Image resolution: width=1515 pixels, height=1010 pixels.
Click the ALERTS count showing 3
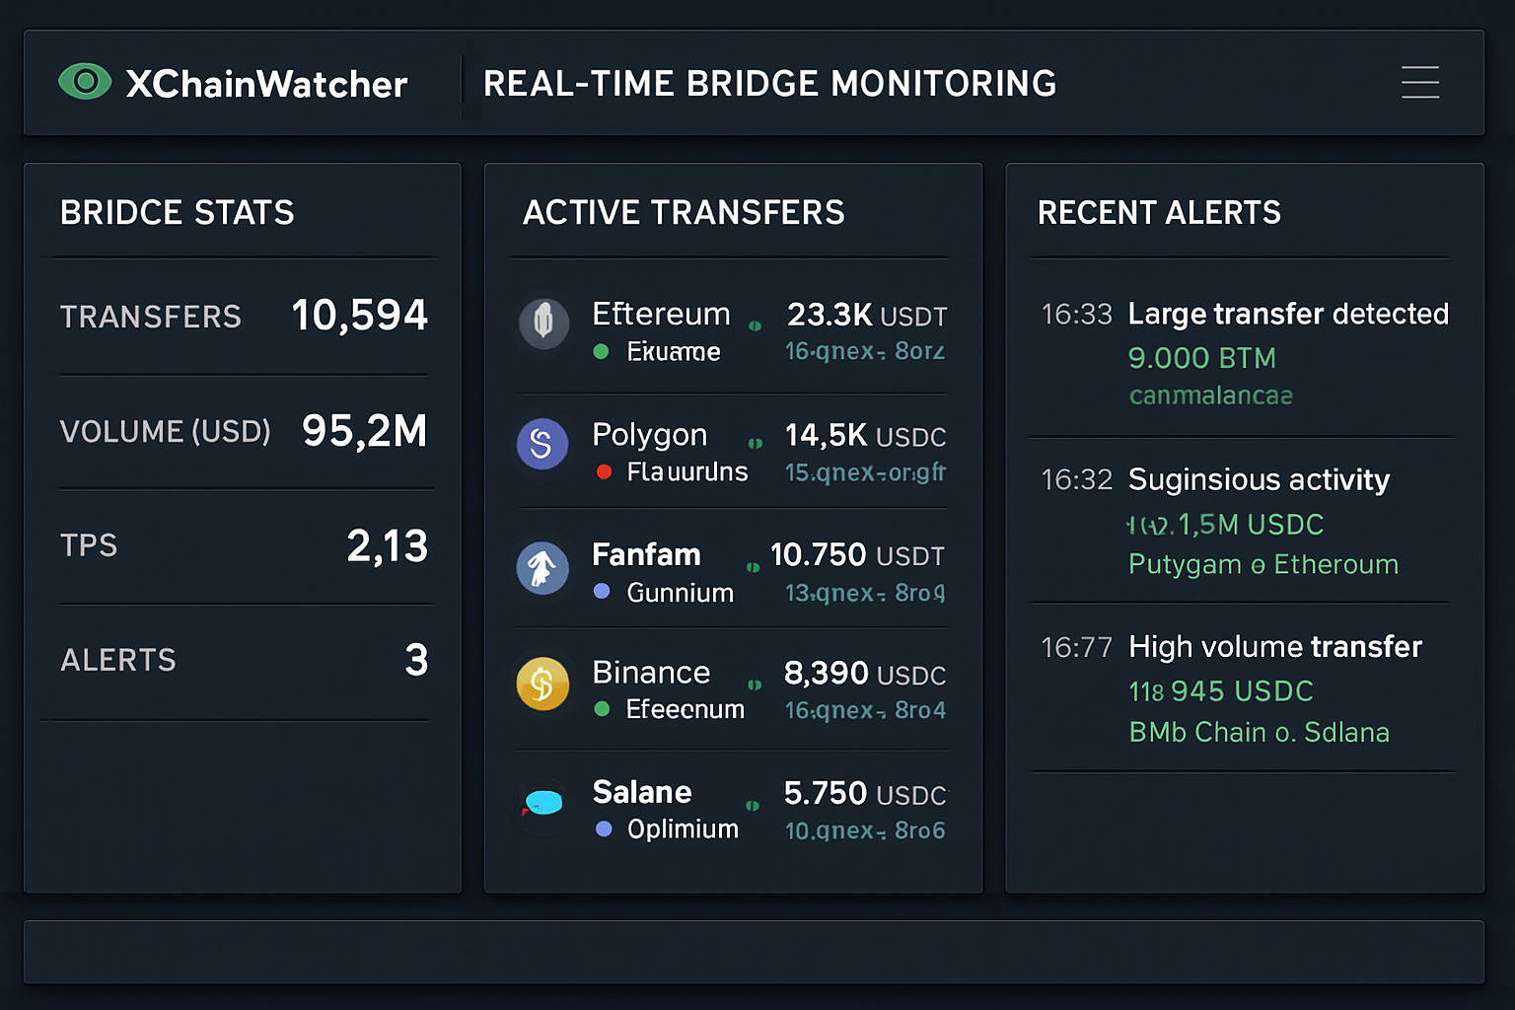(x=415, y=661)
